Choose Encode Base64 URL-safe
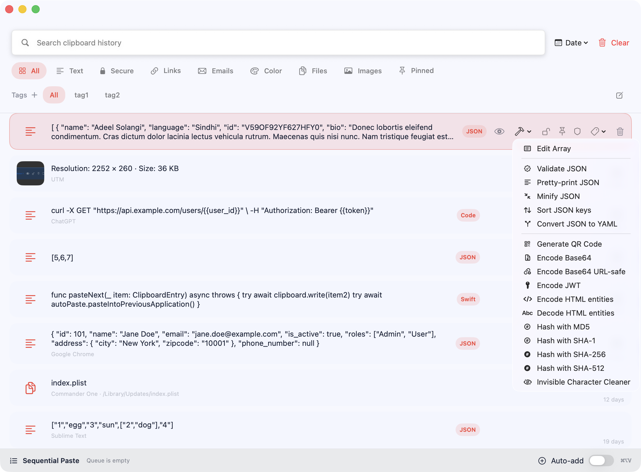The width and height of the screenshot is (641, 472). click(575, 272)
